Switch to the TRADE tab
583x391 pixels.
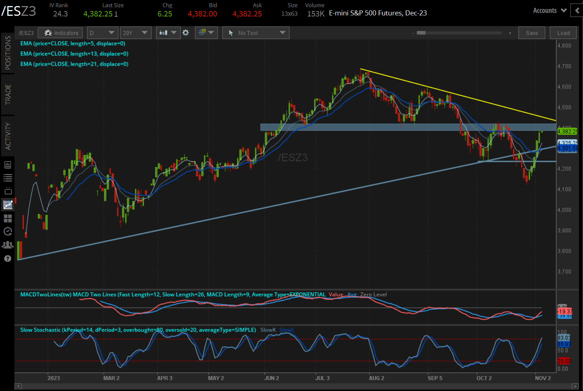point(8,95)
